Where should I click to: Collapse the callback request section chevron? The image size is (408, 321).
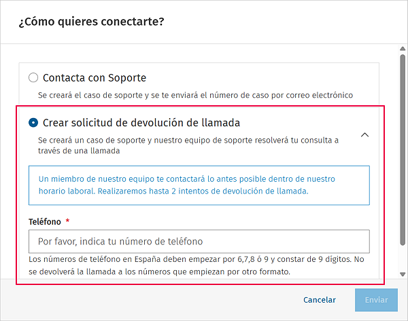pos(364,135)
